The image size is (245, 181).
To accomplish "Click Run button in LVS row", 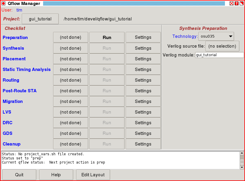I will pos(107,112).
